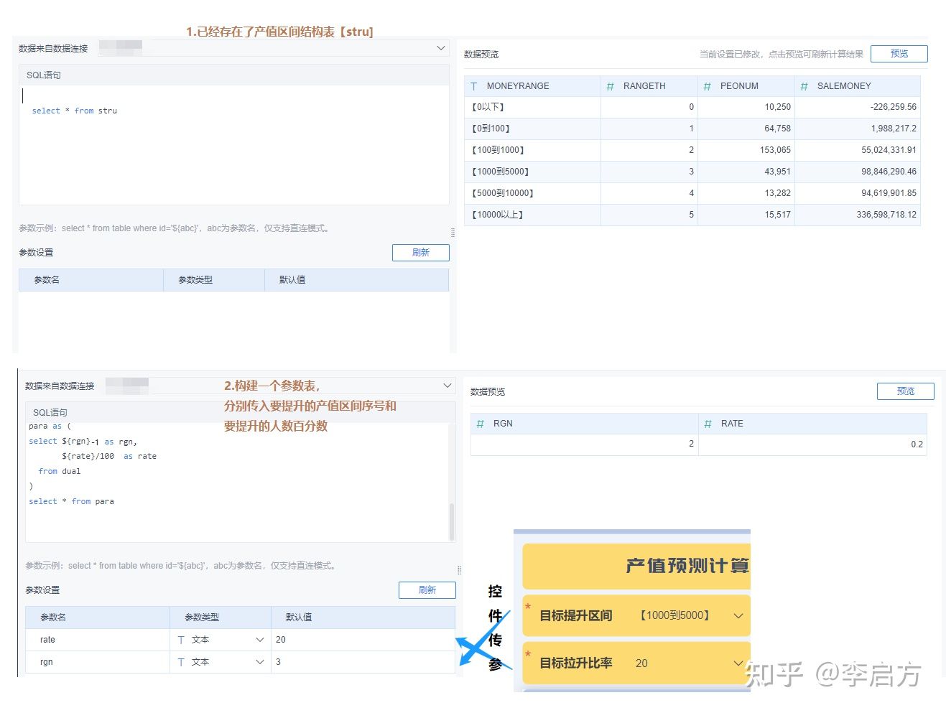The height and width of the screenshot is (713, 946).
Task: Click in the upper SQL editor with stru query
Action: click(x=233, y=145)
